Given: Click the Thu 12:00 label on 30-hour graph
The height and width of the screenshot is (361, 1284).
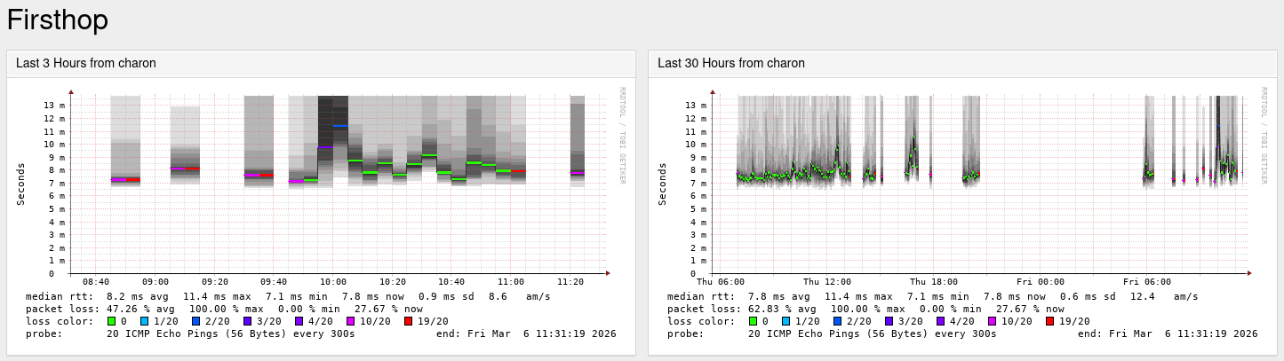Looking at the screenshot, I should (826, 282).
